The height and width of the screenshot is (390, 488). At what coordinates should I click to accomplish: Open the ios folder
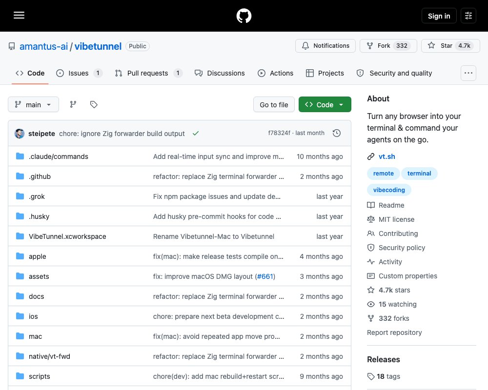point(33,316)
